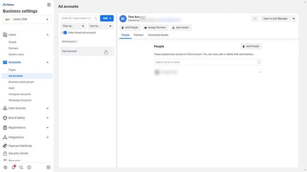Open People under Users
This screenshot has height=172, width=307.
(12, 42)
